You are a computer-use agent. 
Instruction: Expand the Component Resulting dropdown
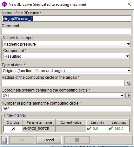click(x=66, y=56)
